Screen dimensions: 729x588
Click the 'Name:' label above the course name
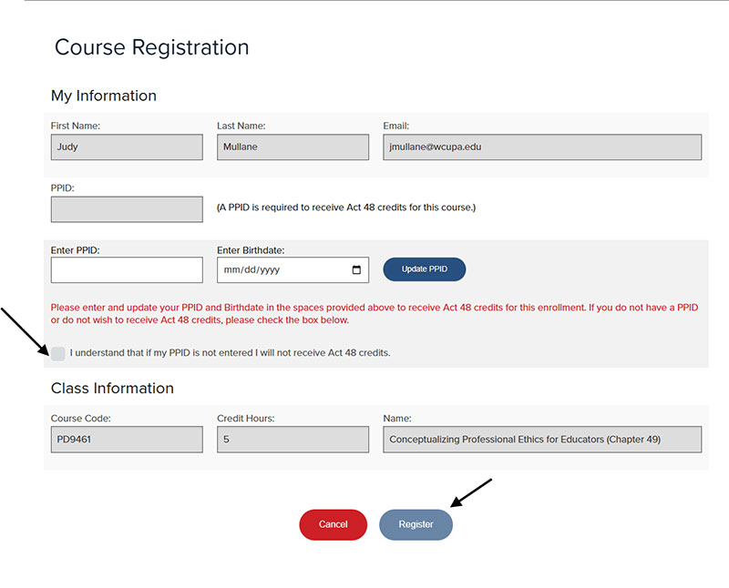click(x=397, y=419)
